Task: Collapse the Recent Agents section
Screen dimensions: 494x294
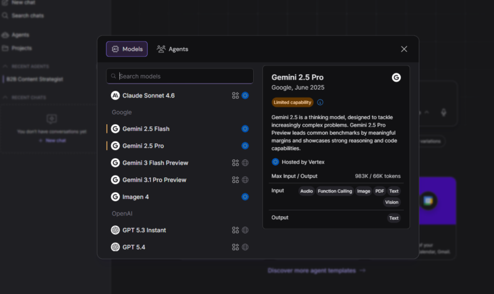Action: pos(5,66)
